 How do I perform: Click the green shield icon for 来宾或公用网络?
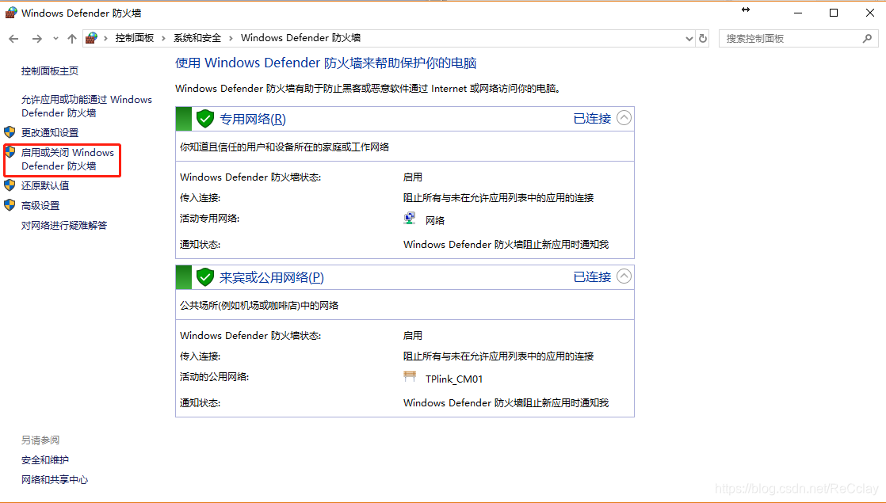204,277
